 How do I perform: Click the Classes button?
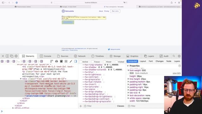[x=121, y=106]
